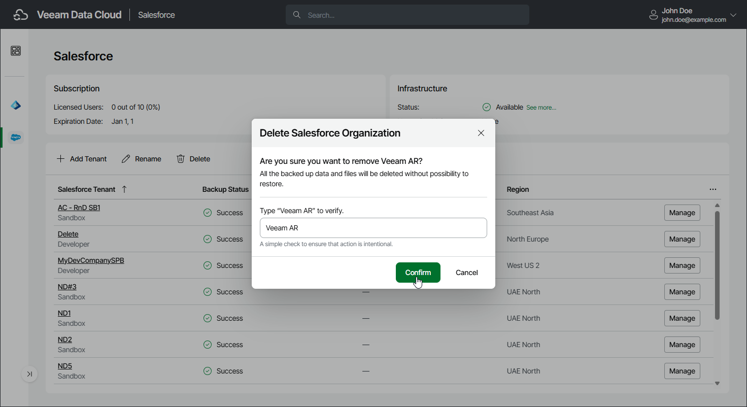Viewport: 747px width, 407px height.
Task: Click the Southeast Asia region cell
Action: click(x=530, y=213)
